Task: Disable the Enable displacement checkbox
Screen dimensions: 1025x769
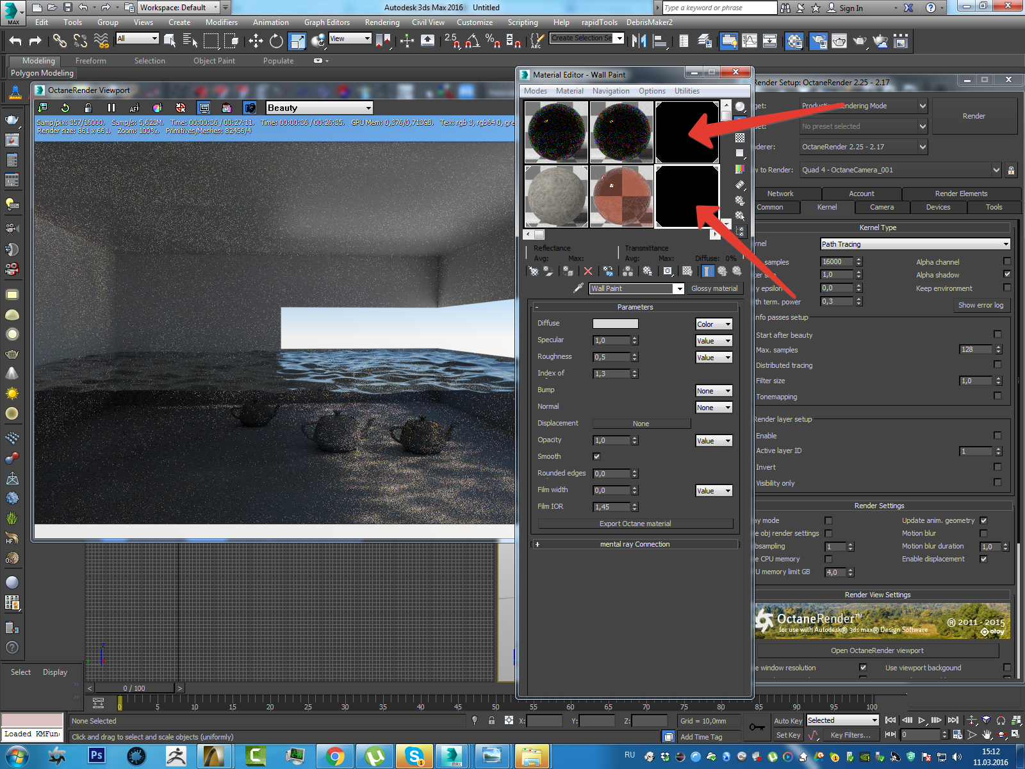Action: point(983,559)
